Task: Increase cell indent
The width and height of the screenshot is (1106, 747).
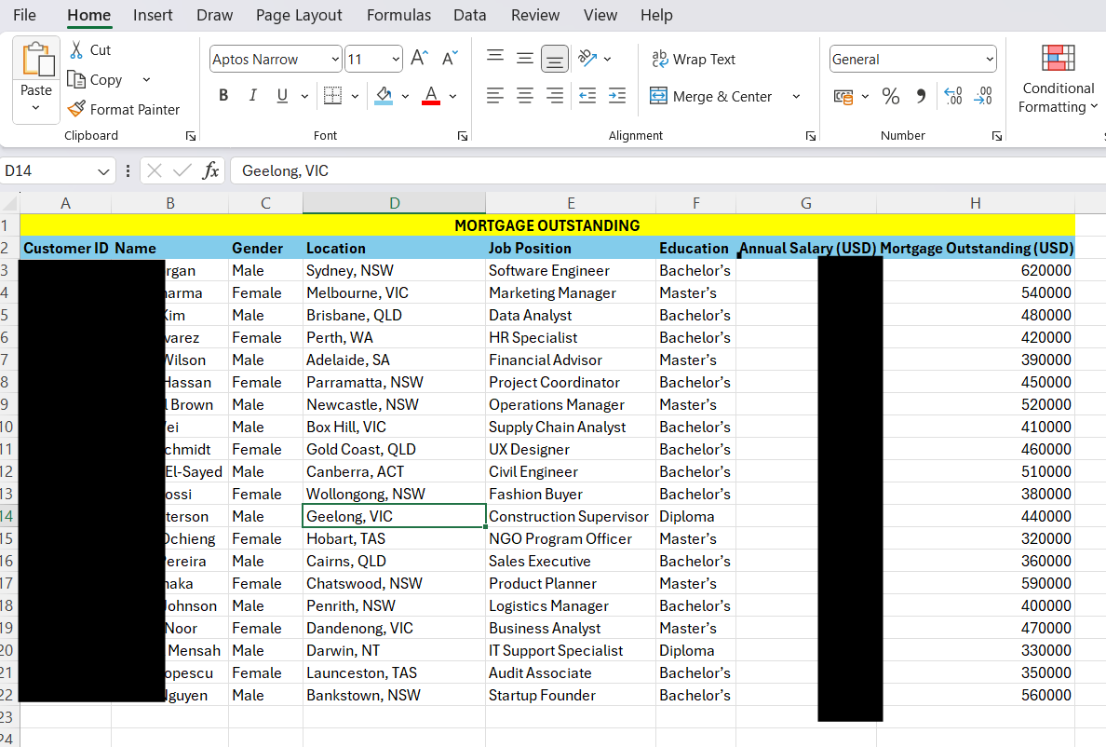Action: tap(617, 95)
